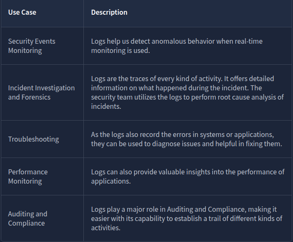Click the "Use Case" column header

[x=22, y=12]
